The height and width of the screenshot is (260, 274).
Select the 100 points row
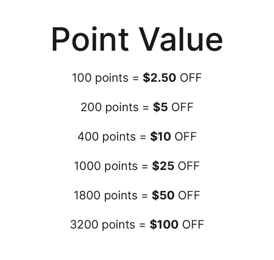tap(137, 78)
